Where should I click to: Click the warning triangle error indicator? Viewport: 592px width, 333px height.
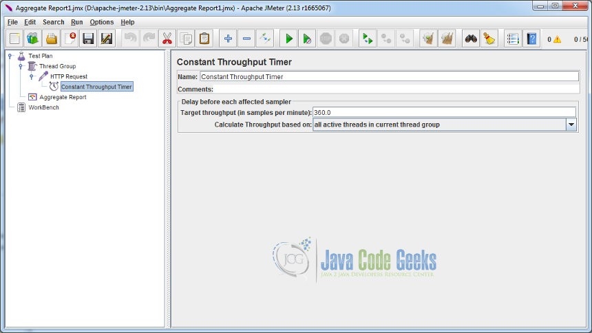point(558,39)
